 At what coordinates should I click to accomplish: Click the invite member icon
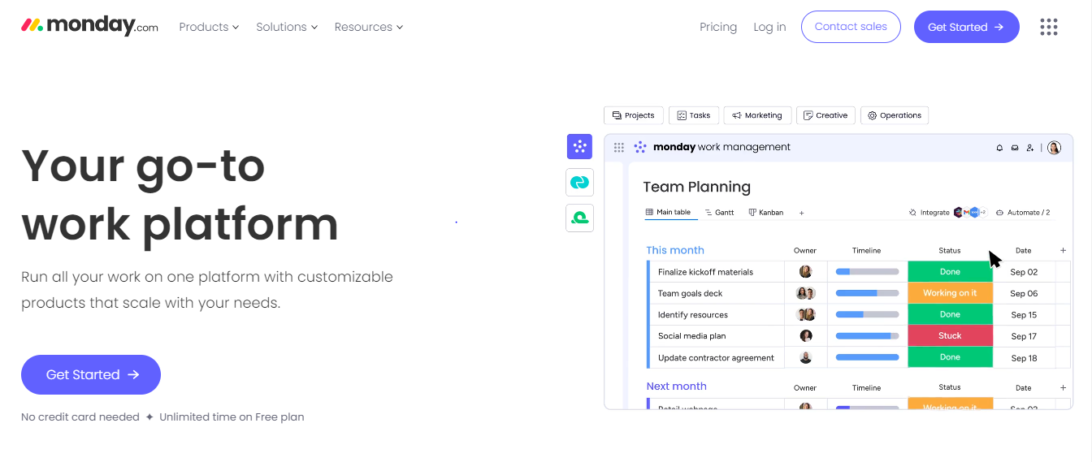(1029, 148)
